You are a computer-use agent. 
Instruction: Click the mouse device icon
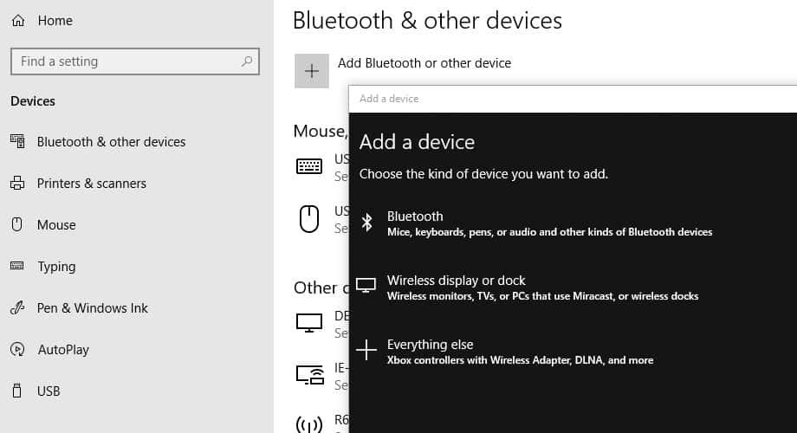[309, 218]
